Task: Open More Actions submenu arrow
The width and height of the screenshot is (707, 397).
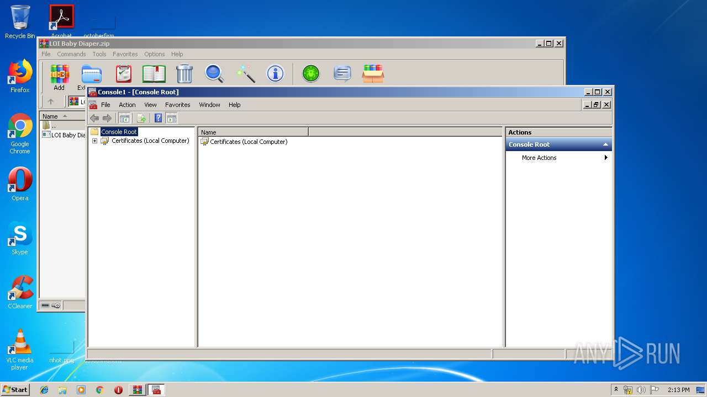Action: (606, 158)
